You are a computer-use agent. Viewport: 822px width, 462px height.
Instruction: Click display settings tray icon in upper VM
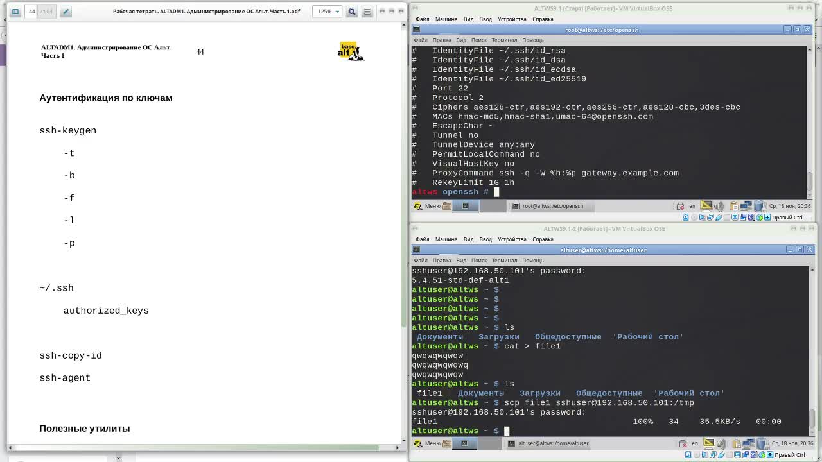[706, 206]
